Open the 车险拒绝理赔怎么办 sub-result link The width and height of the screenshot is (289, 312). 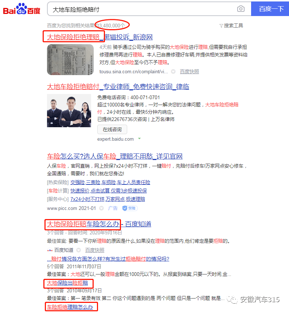click(x=70, y=307)
